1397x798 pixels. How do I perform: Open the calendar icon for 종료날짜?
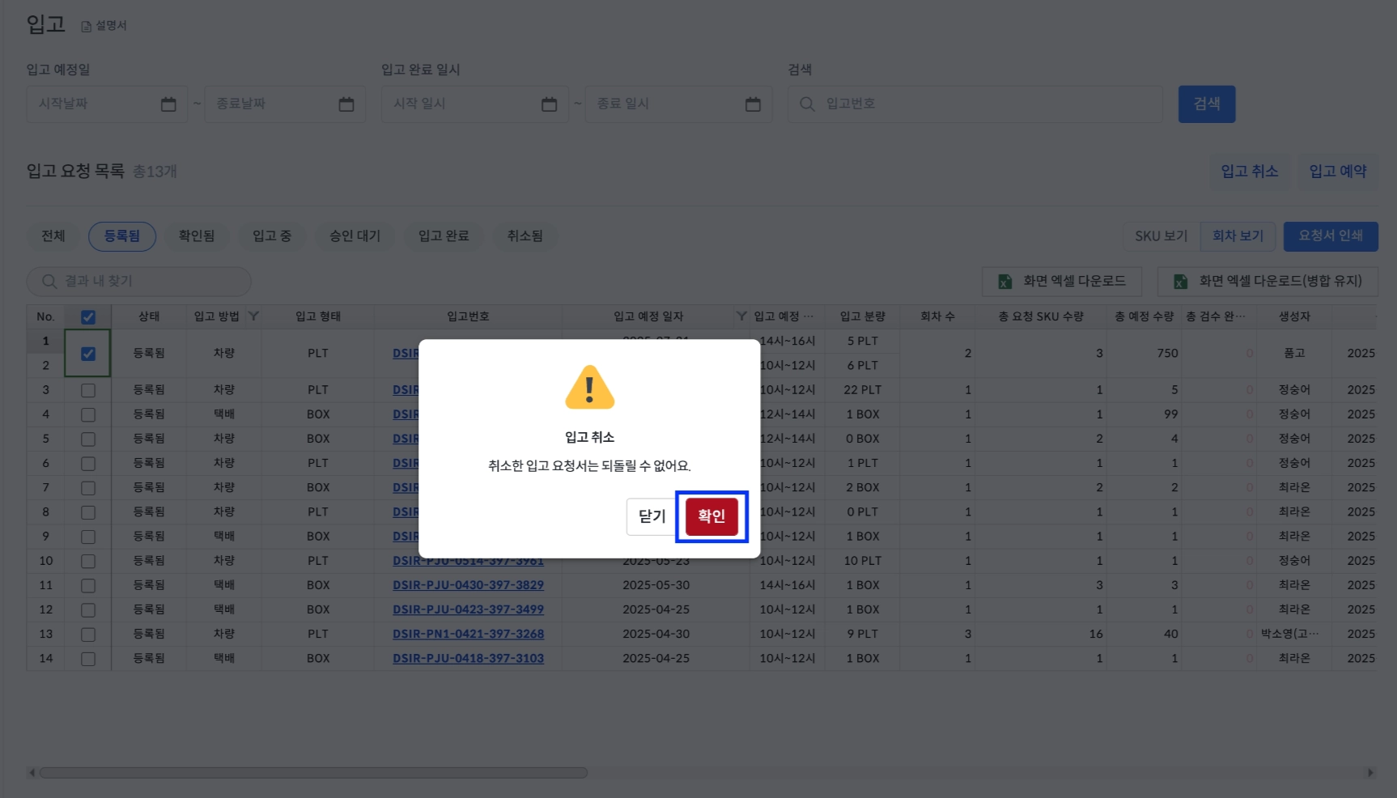pos(346,104)
